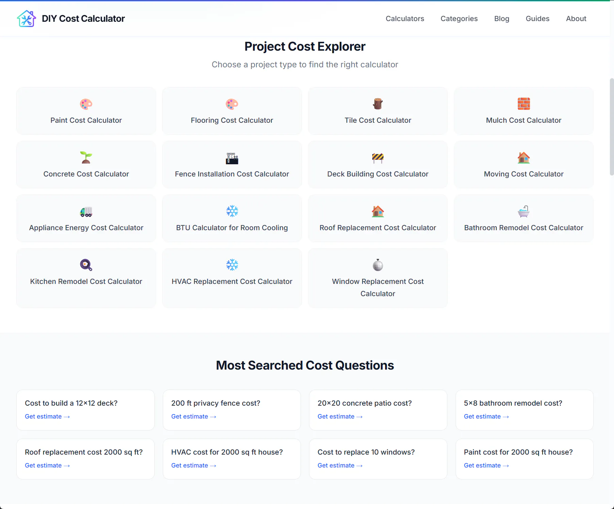Image resolution: width=614 pixels, height=509 pixels.
Task: Select Fence Installation Cost Calculator label
Action: click(232, 174)
